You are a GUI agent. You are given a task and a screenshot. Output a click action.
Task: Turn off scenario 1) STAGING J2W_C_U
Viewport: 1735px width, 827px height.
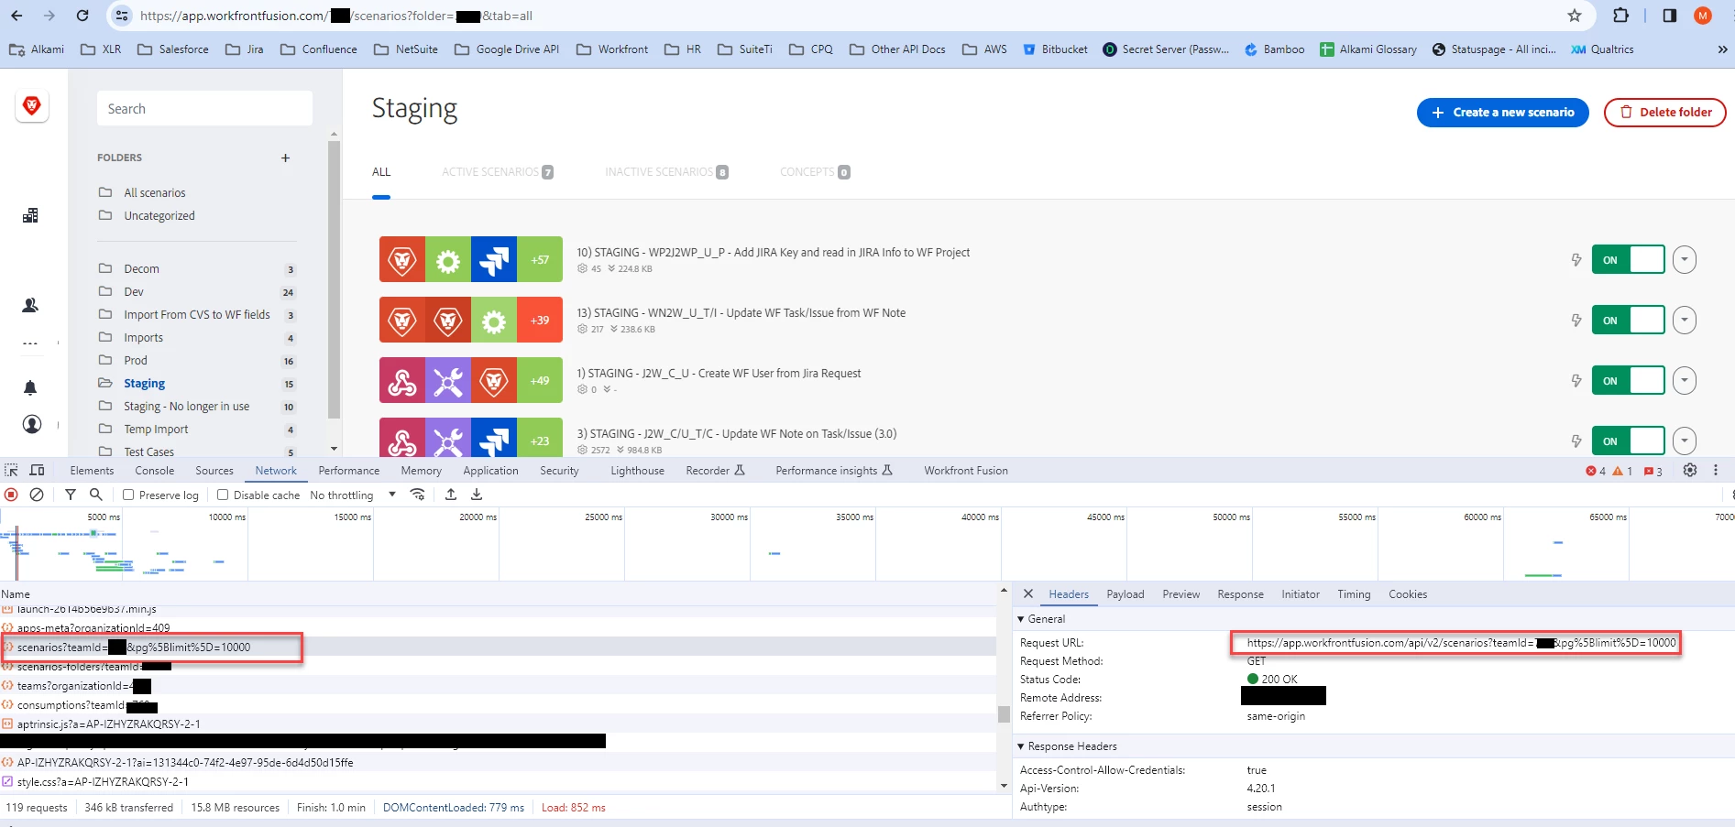tap(1628, 381)
